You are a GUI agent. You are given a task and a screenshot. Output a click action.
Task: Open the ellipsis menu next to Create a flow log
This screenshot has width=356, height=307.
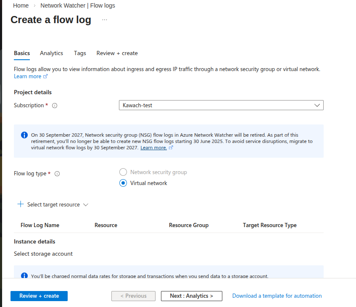click(104, 19)
